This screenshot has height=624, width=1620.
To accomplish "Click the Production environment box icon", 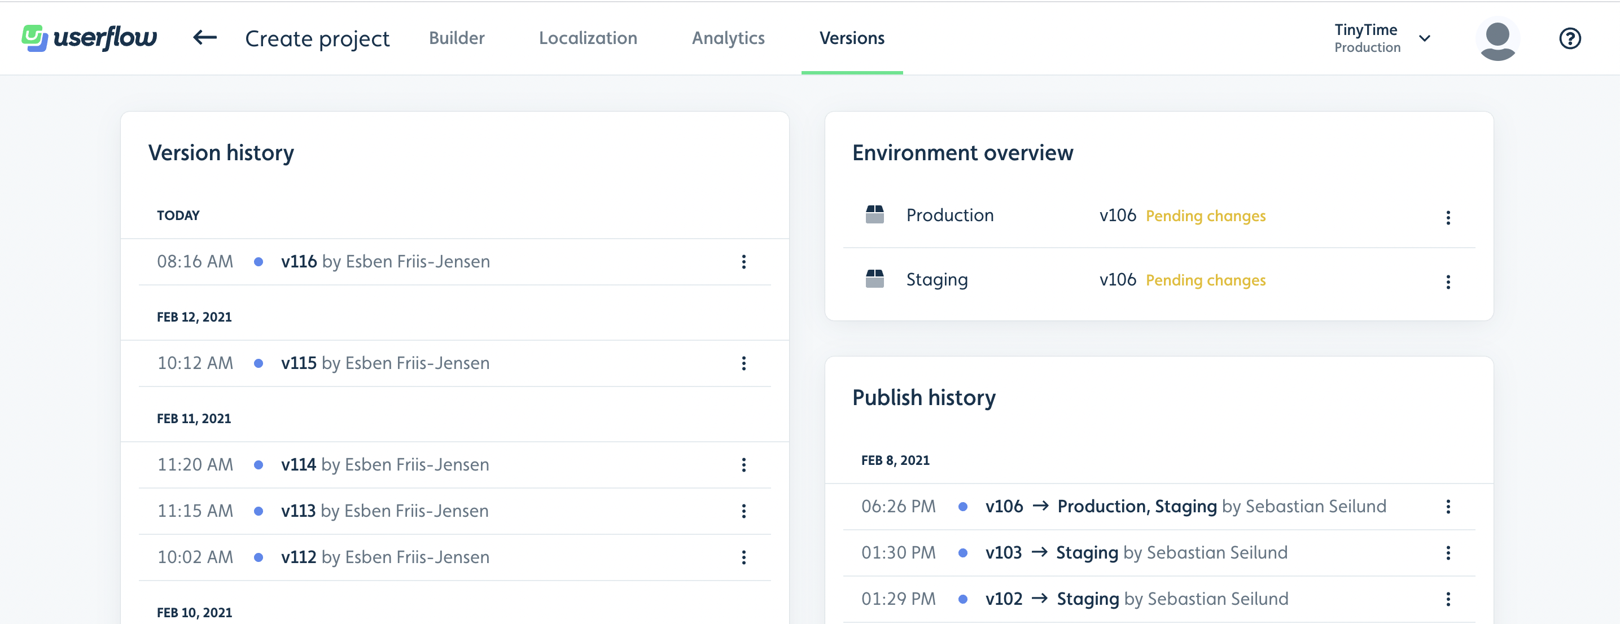I will (874, 214).
